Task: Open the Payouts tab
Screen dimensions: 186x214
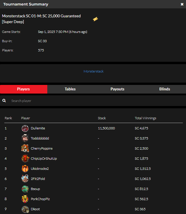Action: pyautogui.click(x=117, y=89)
